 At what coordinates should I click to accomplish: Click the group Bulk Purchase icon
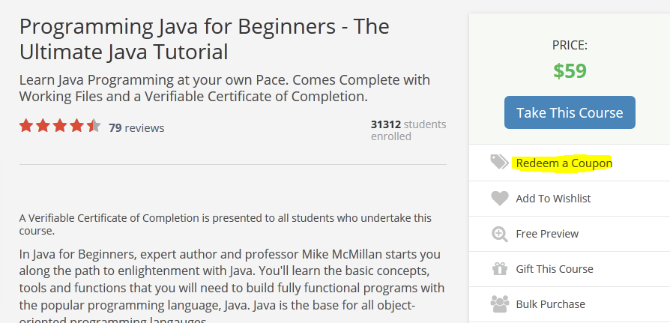tap(500, 304)
